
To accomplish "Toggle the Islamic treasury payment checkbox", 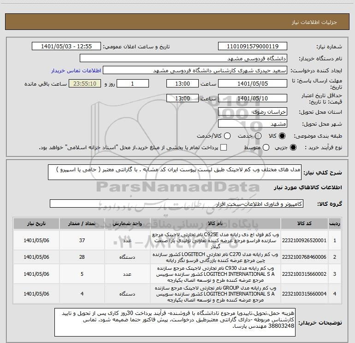I will point(224,147).
